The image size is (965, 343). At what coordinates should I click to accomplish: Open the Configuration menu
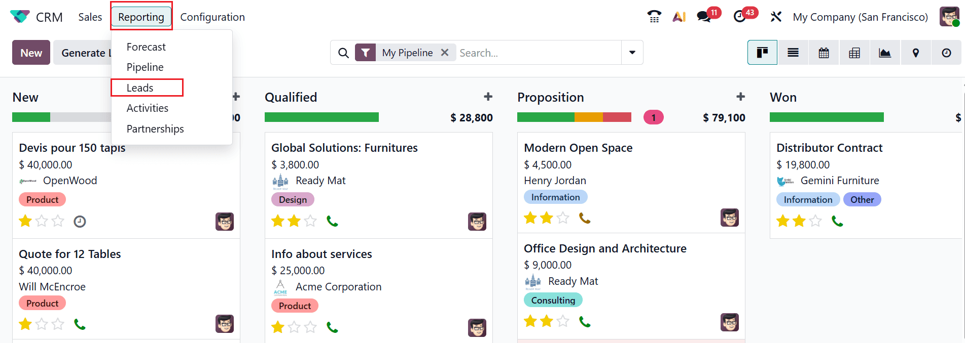pos(212,17)
